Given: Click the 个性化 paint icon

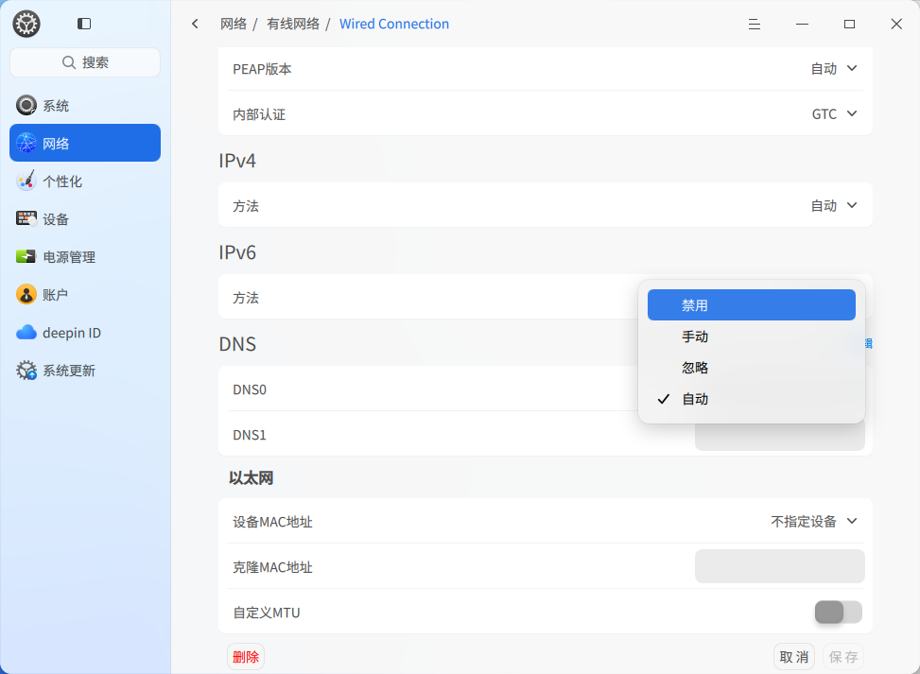Looking at the screenshot, I should point(26,181).
